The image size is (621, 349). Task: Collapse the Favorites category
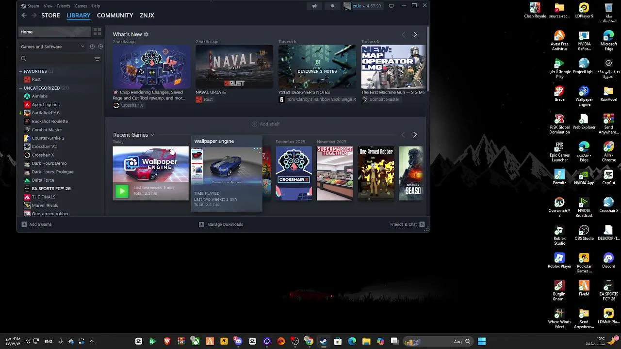tap(21, 71)
